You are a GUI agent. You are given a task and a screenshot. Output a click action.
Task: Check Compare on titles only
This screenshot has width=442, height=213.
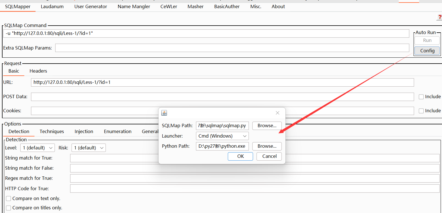[8, 208]
